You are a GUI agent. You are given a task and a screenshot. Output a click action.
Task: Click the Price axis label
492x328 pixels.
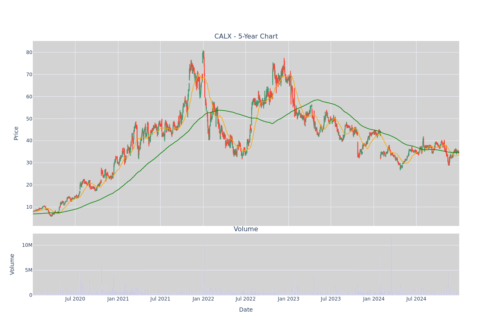[x=16, y=133]
